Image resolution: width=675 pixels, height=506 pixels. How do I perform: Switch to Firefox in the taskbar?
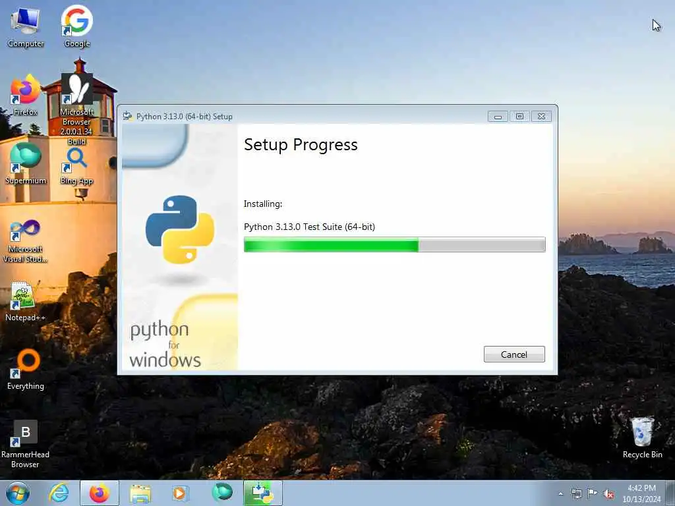(x=100, y=493)
